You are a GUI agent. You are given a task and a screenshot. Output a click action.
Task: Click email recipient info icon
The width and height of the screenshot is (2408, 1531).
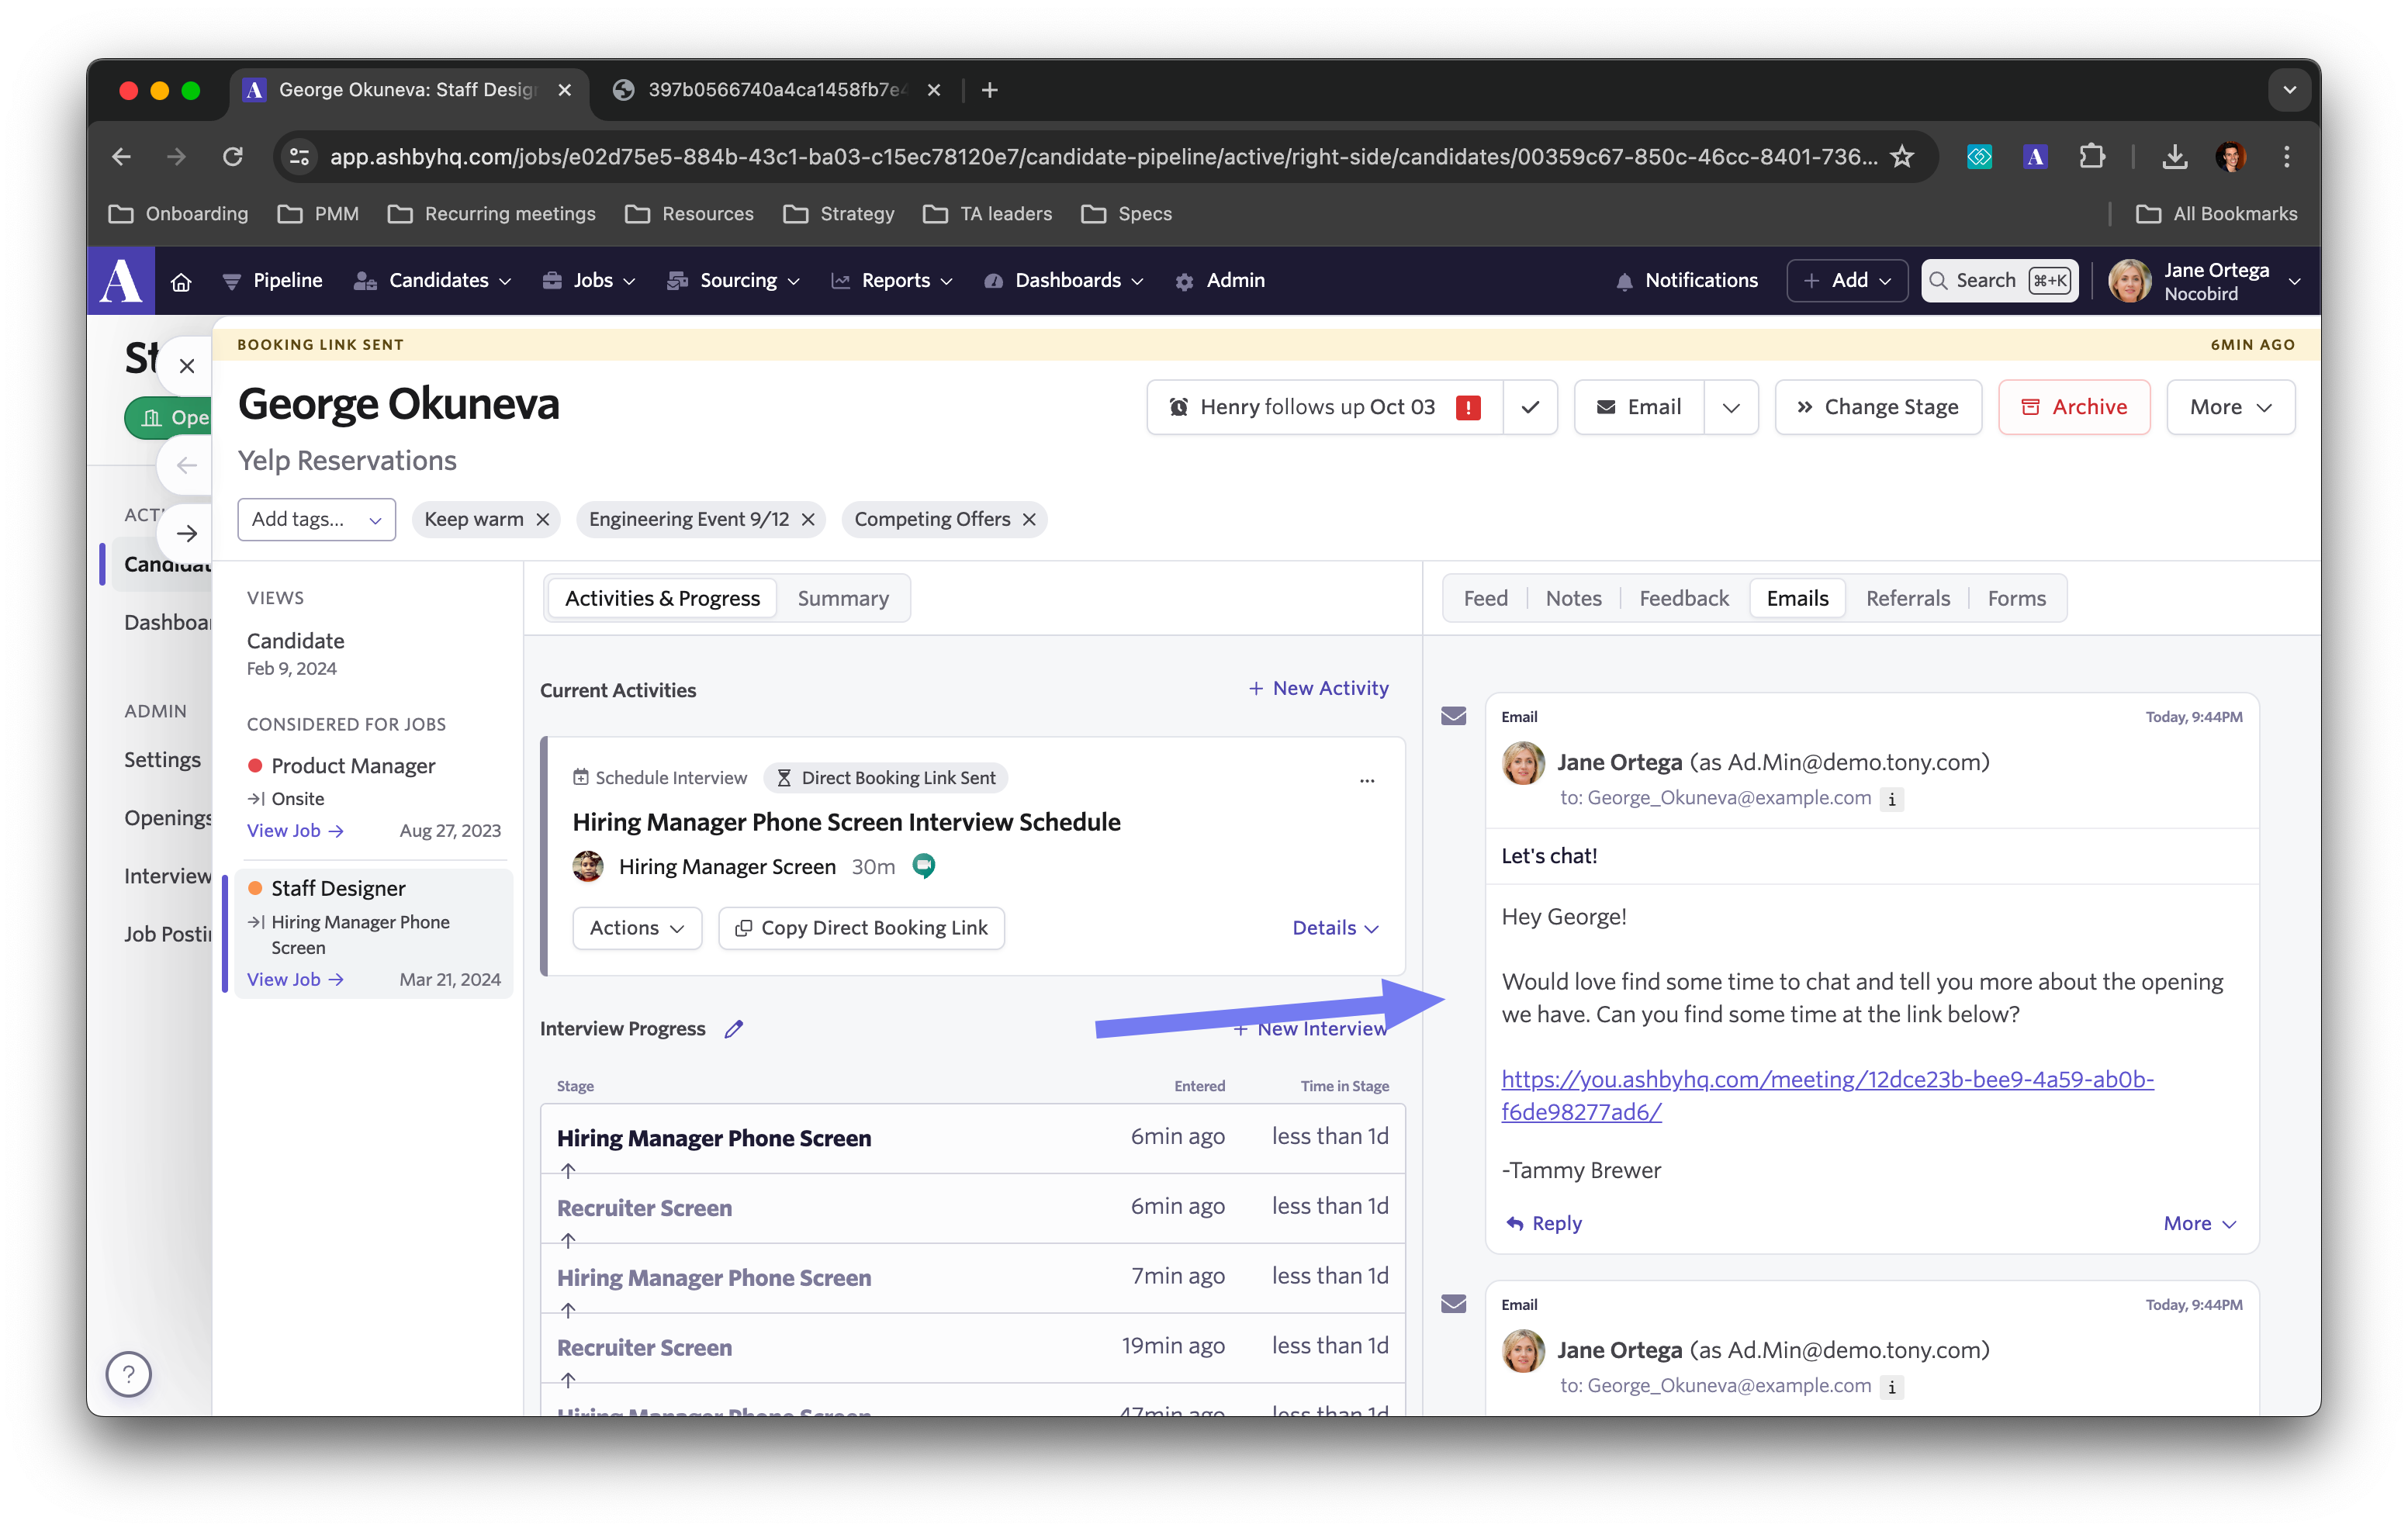coord(1891,799)
